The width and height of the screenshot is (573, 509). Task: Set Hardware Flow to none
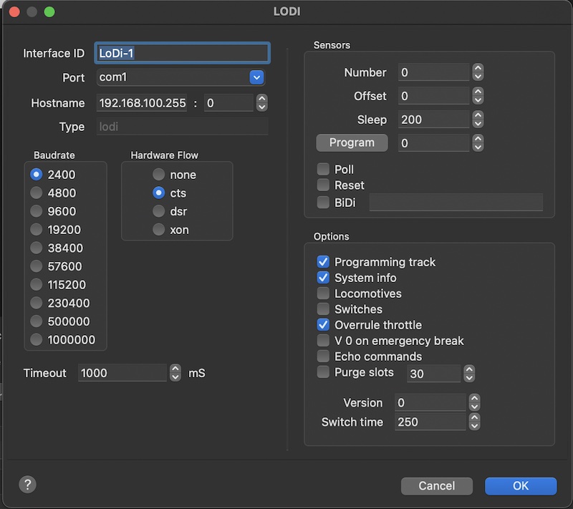(158, 175)
